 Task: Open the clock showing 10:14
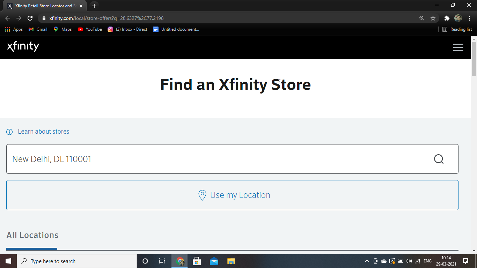[x=446, y=261]
